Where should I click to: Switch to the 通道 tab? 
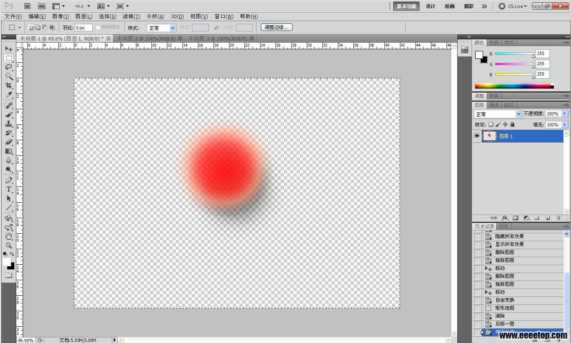tap(494, 105)
